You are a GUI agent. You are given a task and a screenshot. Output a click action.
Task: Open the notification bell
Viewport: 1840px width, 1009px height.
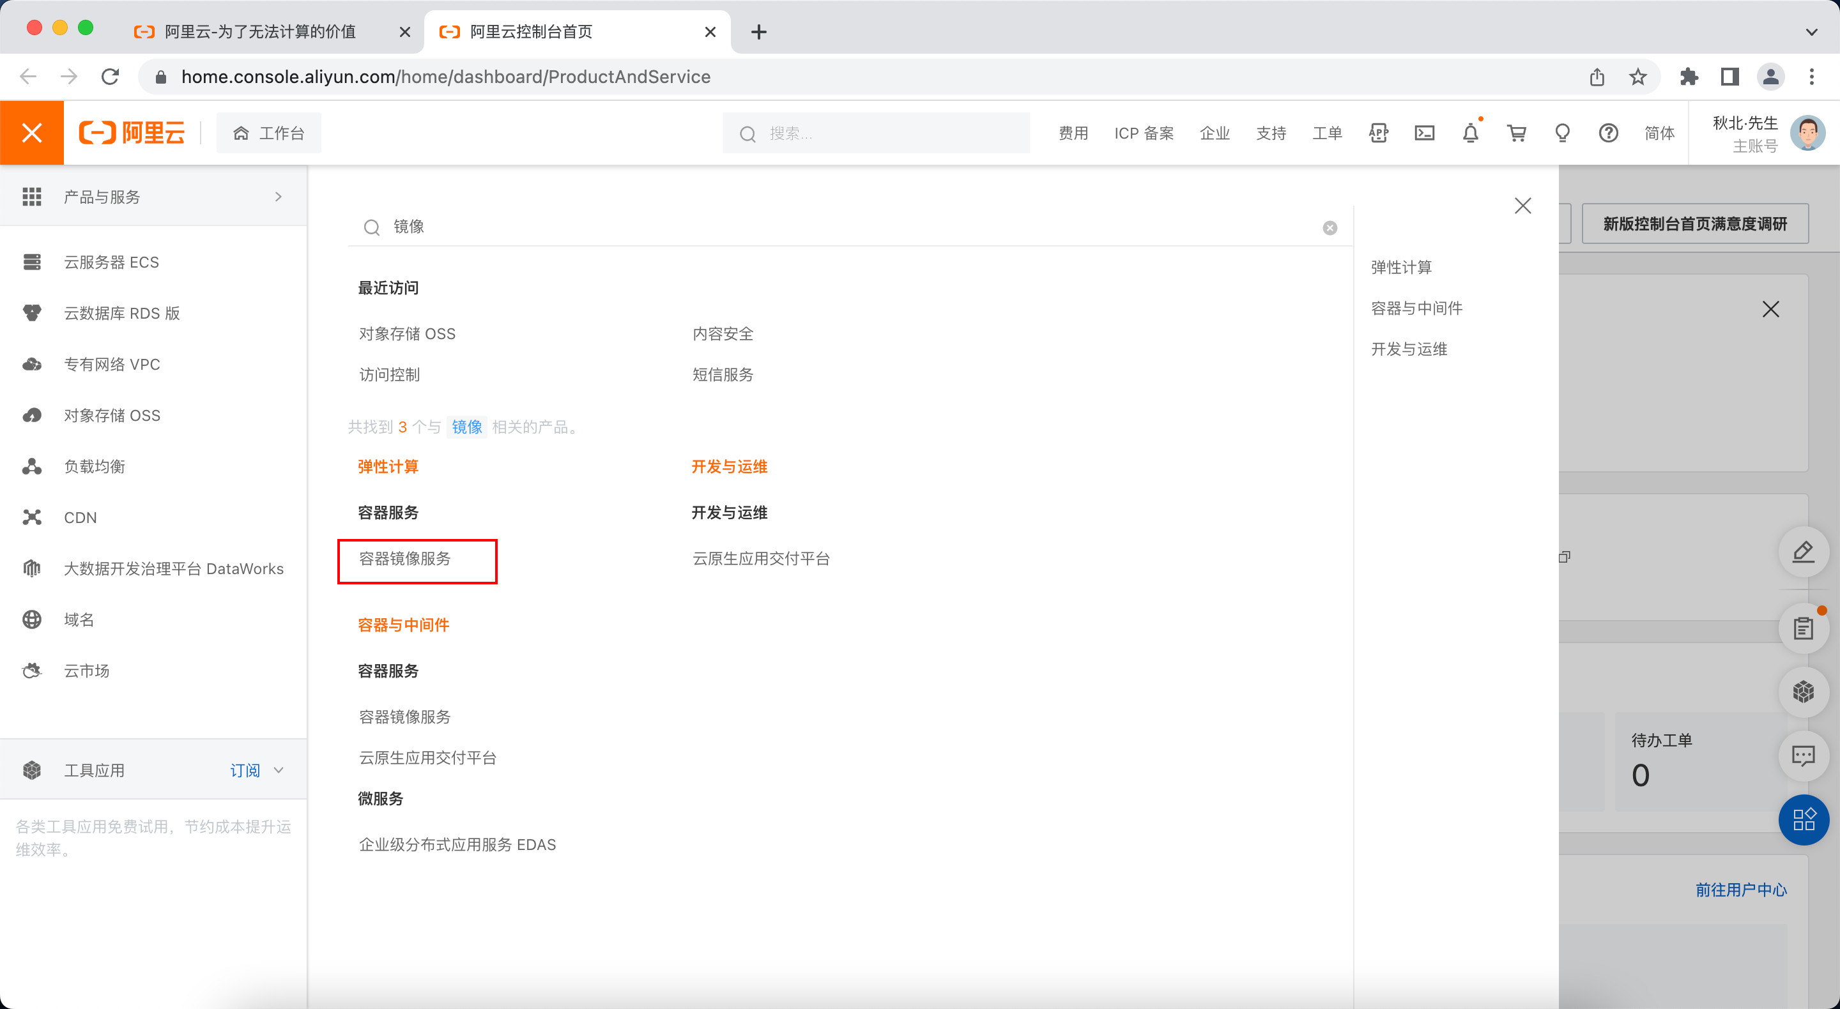pos(1471,133)
